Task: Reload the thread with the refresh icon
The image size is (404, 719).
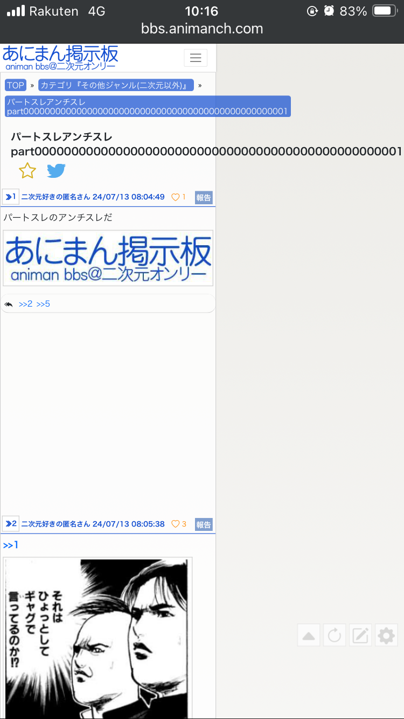Action: coord(335,636)
